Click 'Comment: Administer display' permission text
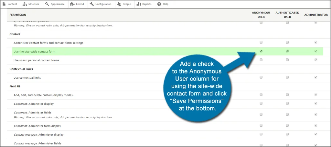This screenshot has width=331, height=147. coord(34,104)
